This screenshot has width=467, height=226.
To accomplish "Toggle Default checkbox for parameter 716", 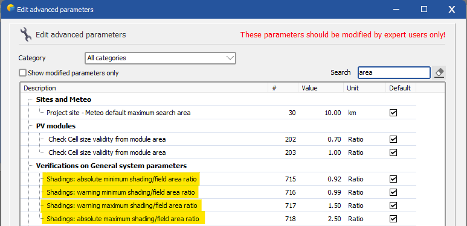I will pyautogui.click(x=393, y=192).
